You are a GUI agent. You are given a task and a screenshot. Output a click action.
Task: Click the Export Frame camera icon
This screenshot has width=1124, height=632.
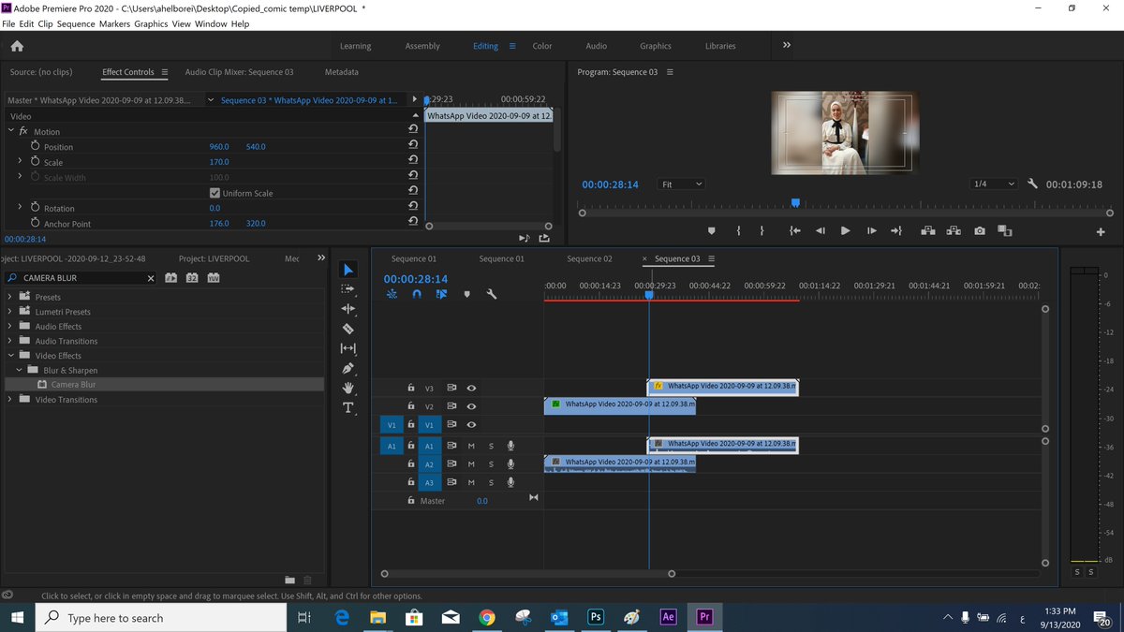tap(979, 230)
